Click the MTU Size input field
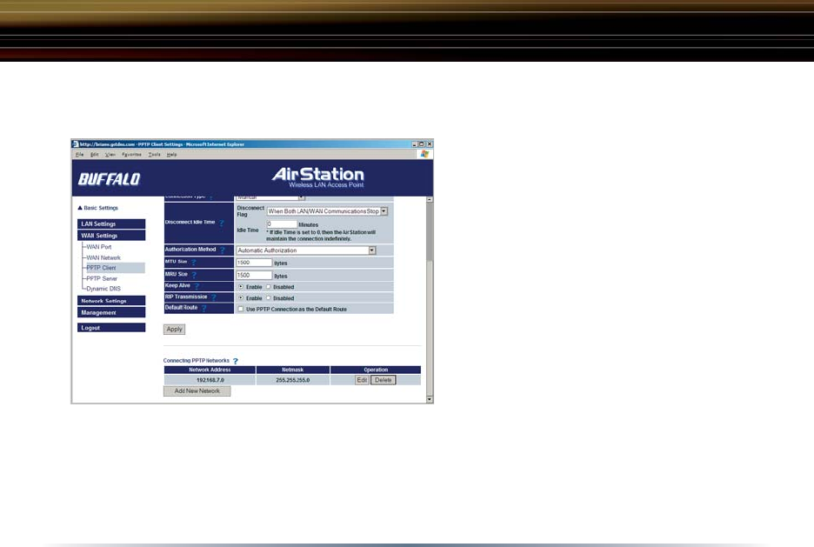 click(254, 263)
